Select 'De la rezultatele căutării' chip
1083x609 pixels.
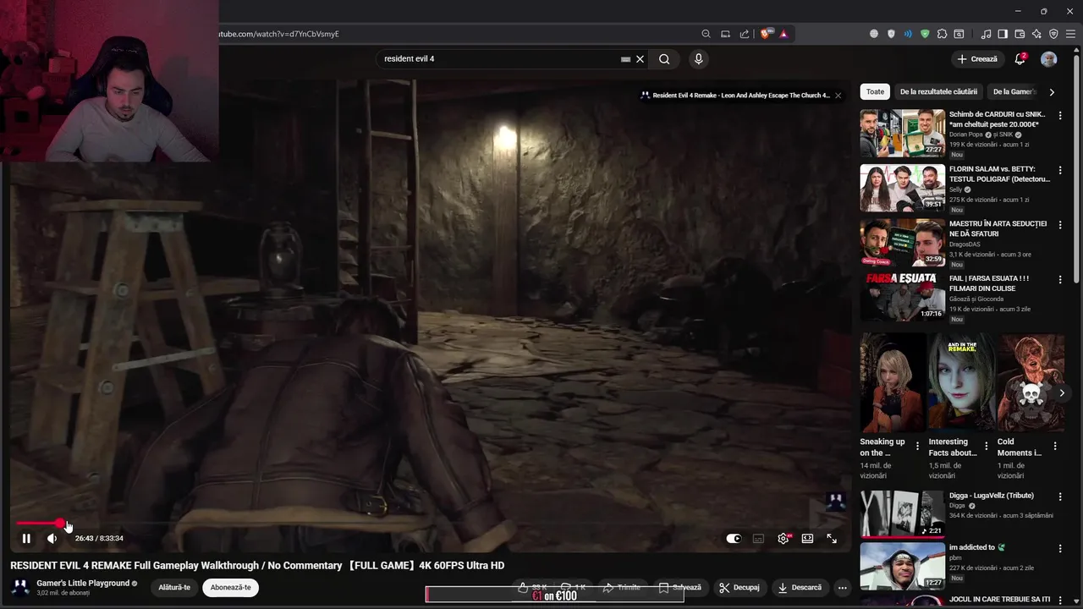[938, 91]
